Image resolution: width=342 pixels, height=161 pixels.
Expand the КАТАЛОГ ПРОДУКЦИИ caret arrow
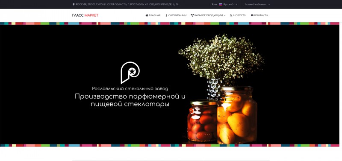coord(225,15)
